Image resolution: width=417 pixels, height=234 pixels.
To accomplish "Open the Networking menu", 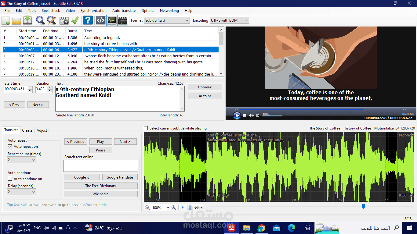I will (169, 11).
